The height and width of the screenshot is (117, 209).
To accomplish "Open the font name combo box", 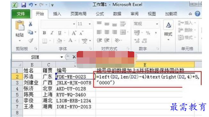I will point(58,24).
